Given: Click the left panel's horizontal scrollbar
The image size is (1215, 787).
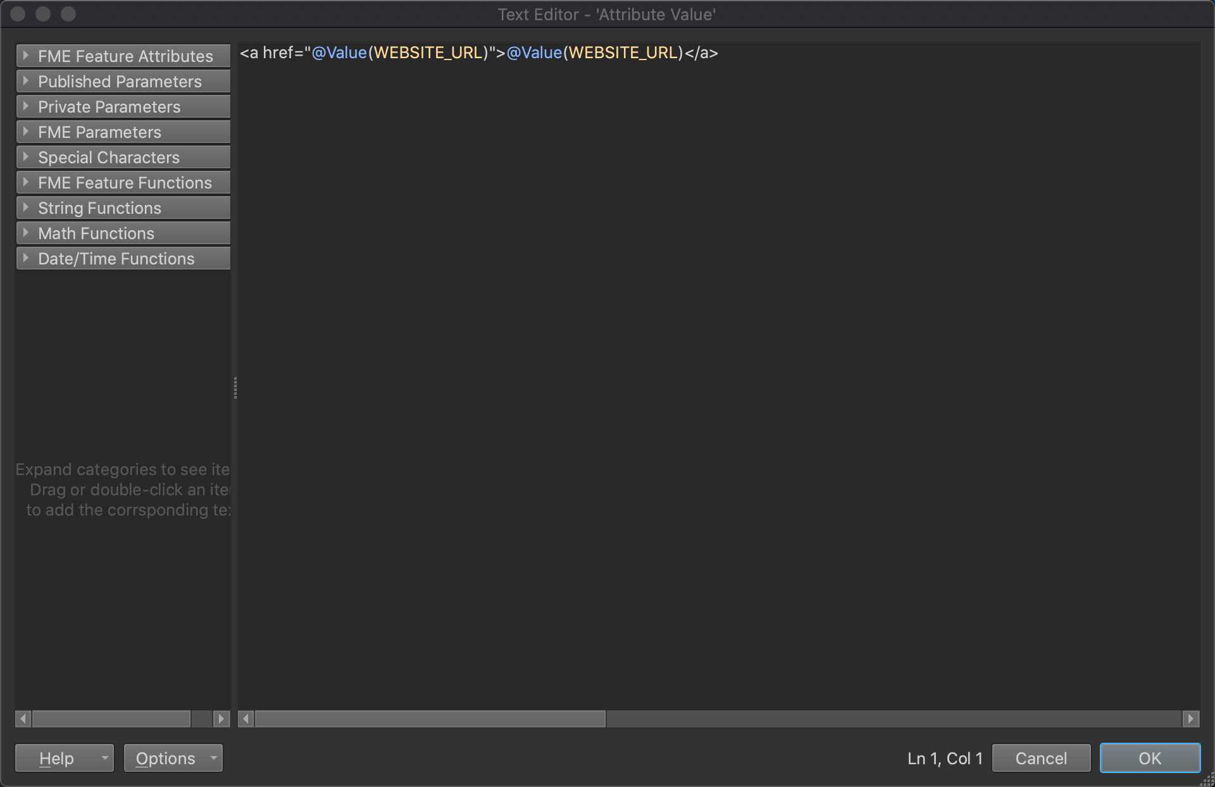Looking at the screenshot, I should point(111,719).
